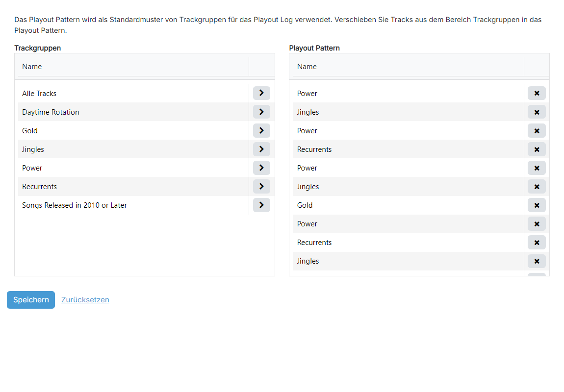Viewport: 564px width, 392px height.
Task: Select Songs Released in 2010 or Later text
Action: (x=75, y=205)
